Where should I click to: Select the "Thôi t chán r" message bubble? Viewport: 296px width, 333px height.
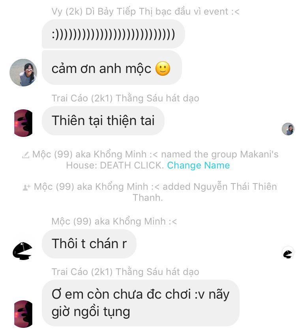pyautogui.click(x=89, y=243)
